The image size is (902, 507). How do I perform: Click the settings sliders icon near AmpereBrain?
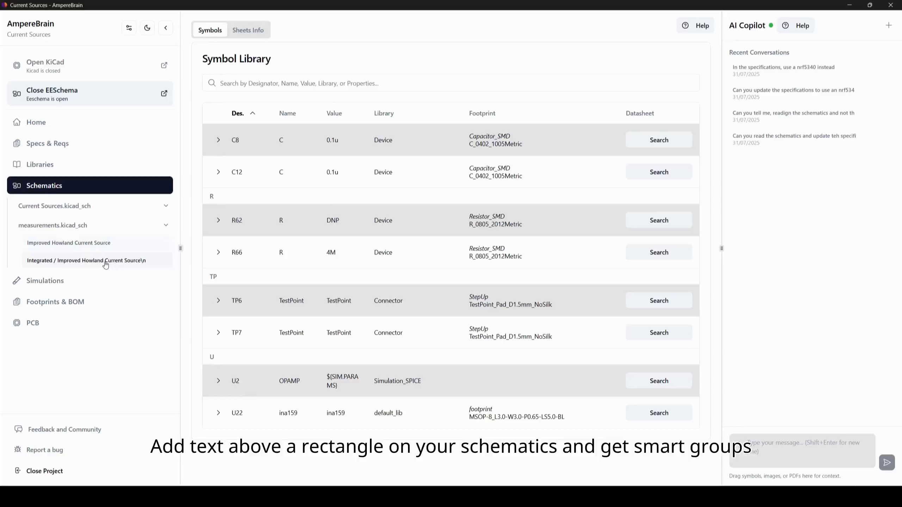[x=129, y=28]
